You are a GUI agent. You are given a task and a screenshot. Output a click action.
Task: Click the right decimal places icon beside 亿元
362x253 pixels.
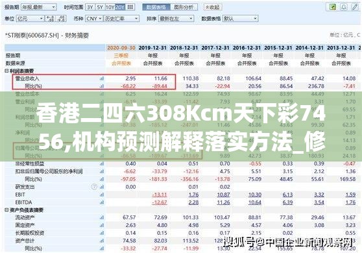[61, 18]
